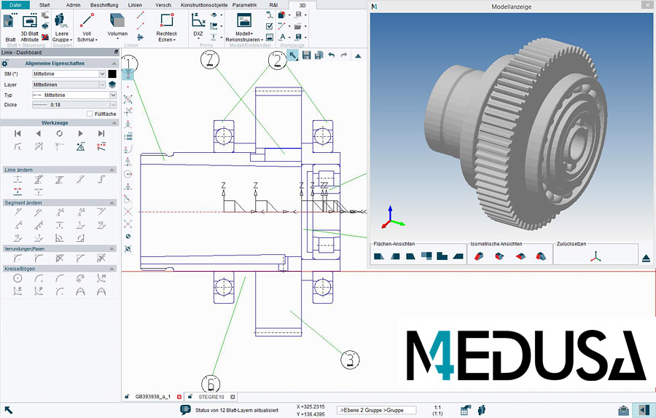Undock the Linie - Dashboard panel

[x=117, y=52]
